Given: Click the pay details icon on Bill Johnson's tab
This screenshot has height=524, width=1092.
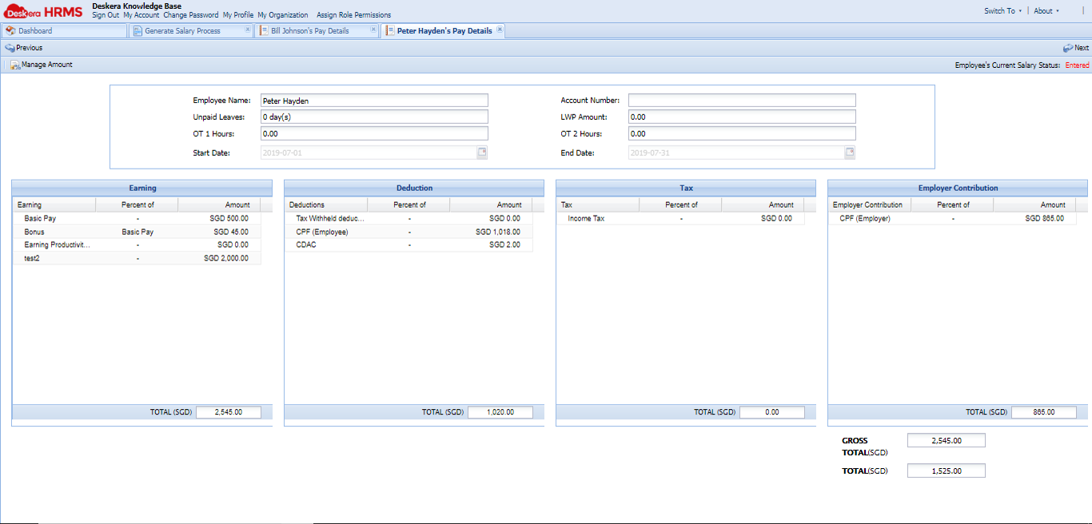Looking at the screenshot, I should (x=262, y=30).
